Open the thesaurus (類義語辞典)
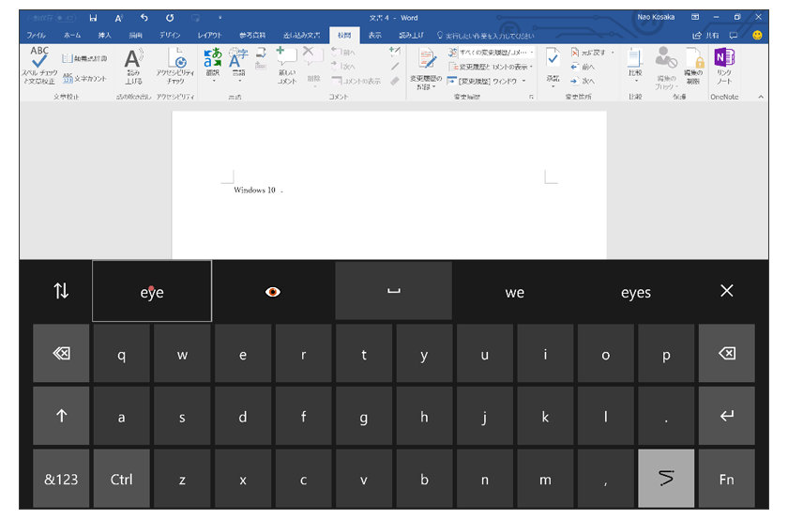 click(x=84, y=58)
